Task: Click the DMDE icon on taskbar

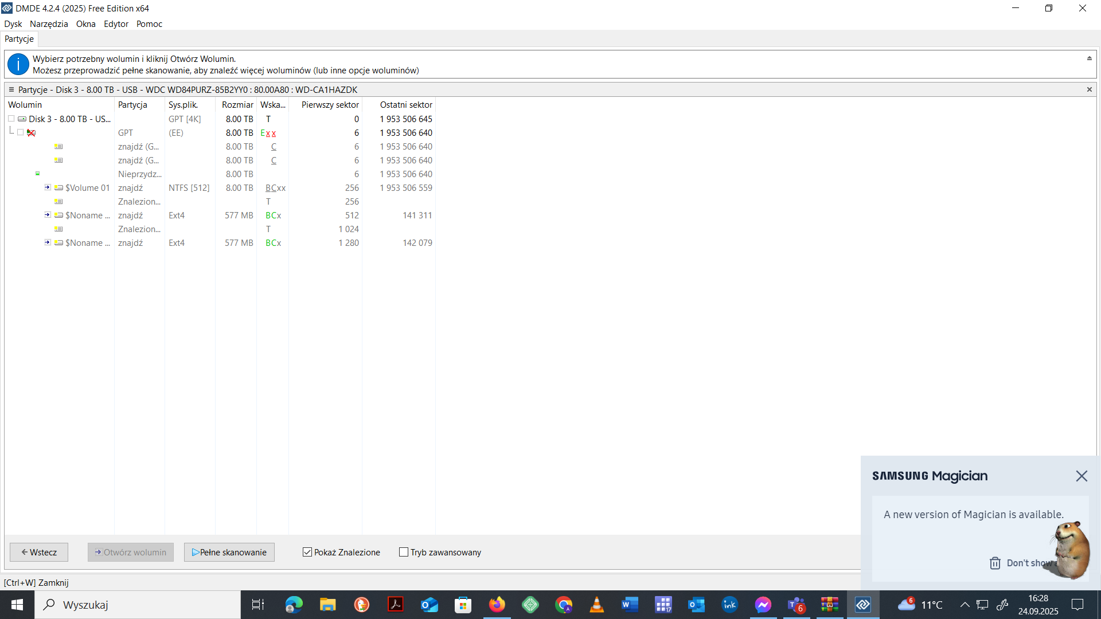Action: (863, 605)
